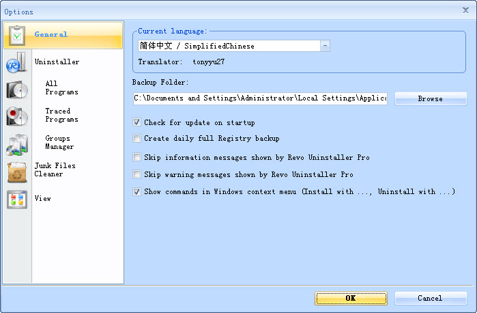Image resolution: width=477 pixels, height=313 pixels.
Task: Open Groups Manager settings
Action: (59, 142)
